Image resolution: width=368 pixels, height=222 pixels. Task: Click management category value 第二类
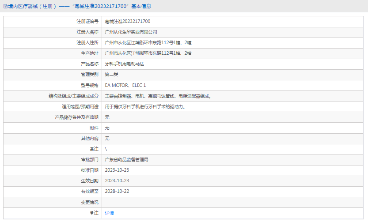(111, 74)
